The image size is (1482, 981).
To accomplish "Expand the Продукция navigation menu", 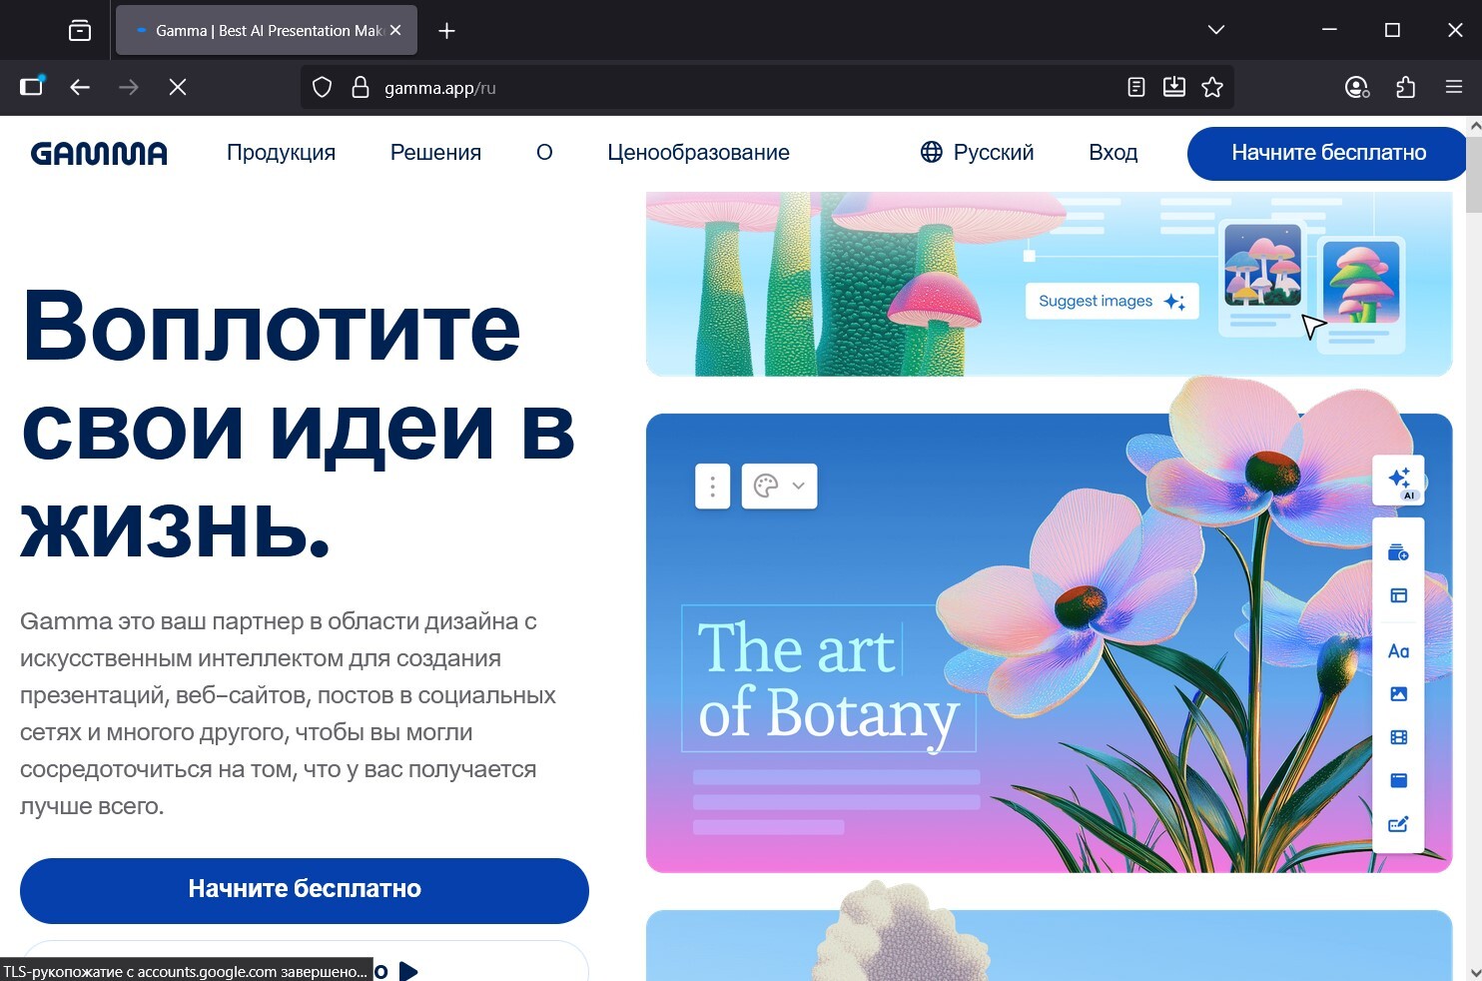I will click(x=281, y=153).
